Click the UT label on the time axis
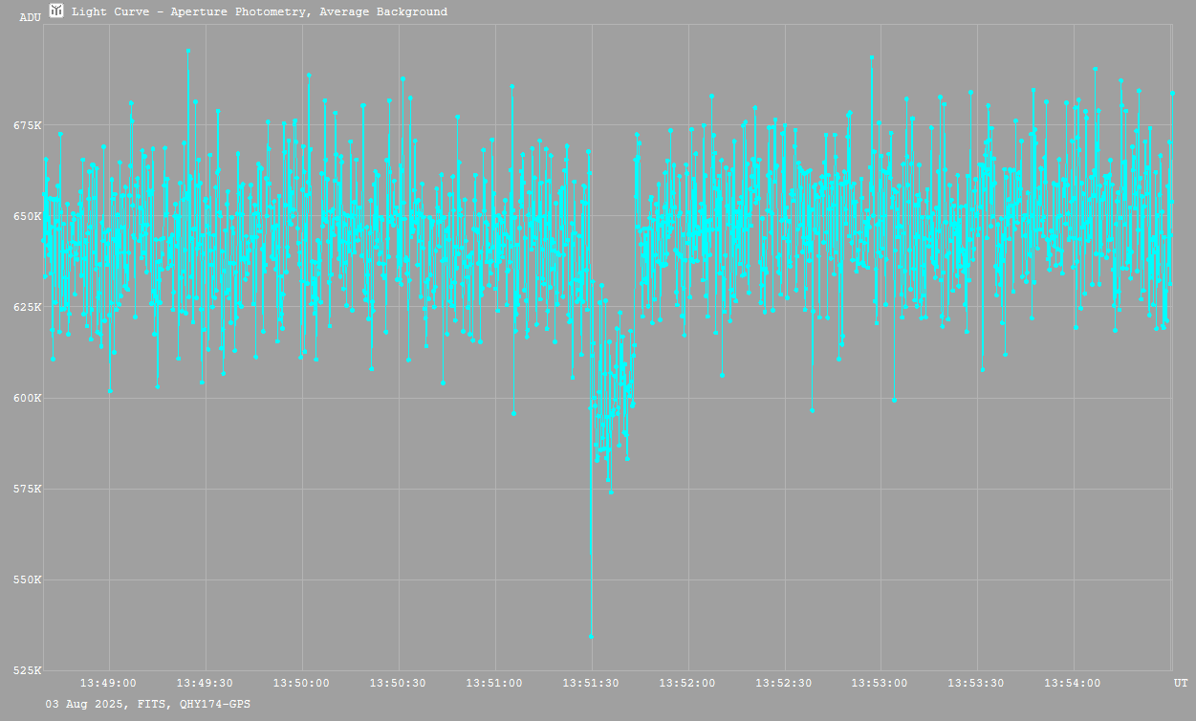1196x721 pixels. point(1181,683)
